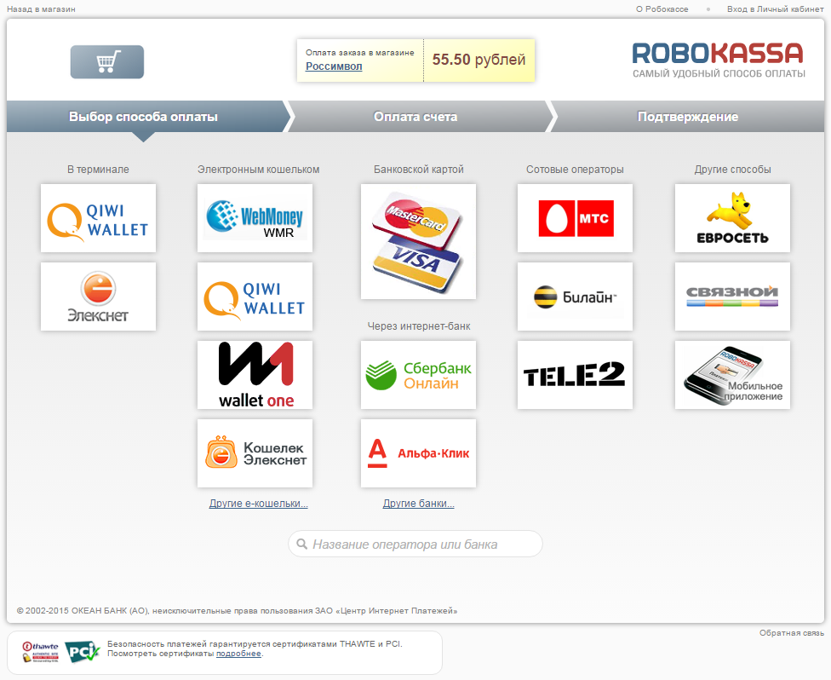Click the Через интернет-банк heading

419,326
